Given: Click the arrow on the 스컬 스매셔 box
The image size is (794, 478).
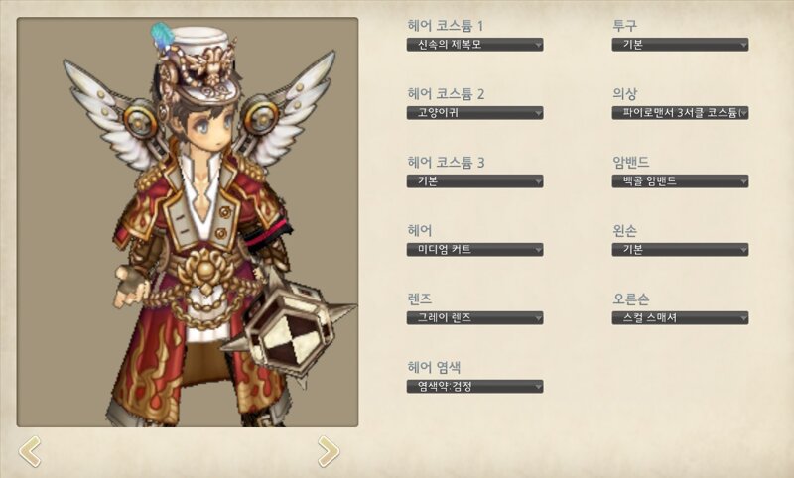Looking at the screenshot, I should (x=742, y=318).
